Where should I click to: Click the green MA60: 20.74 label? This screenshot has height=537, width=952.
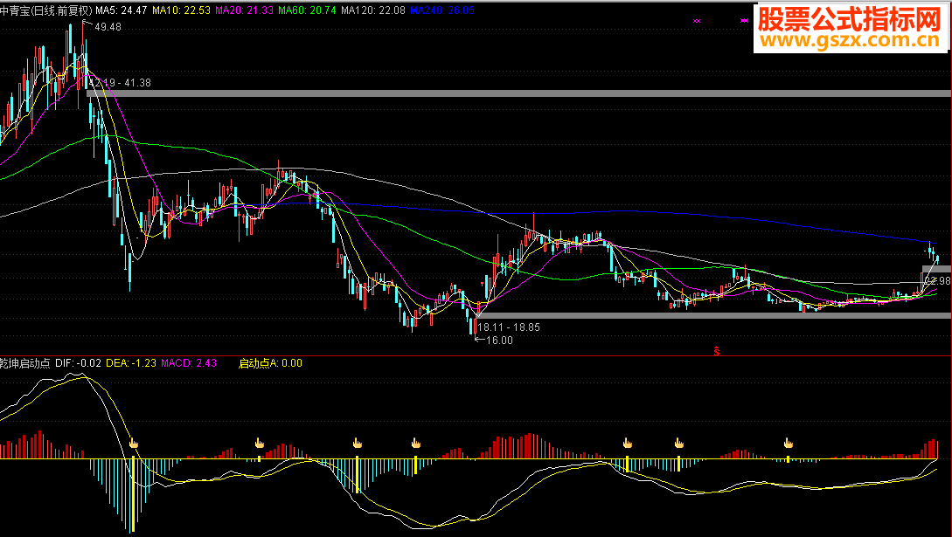307,10
